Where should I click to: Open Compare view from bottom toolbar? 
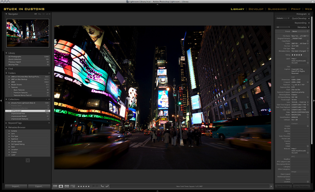67,186
